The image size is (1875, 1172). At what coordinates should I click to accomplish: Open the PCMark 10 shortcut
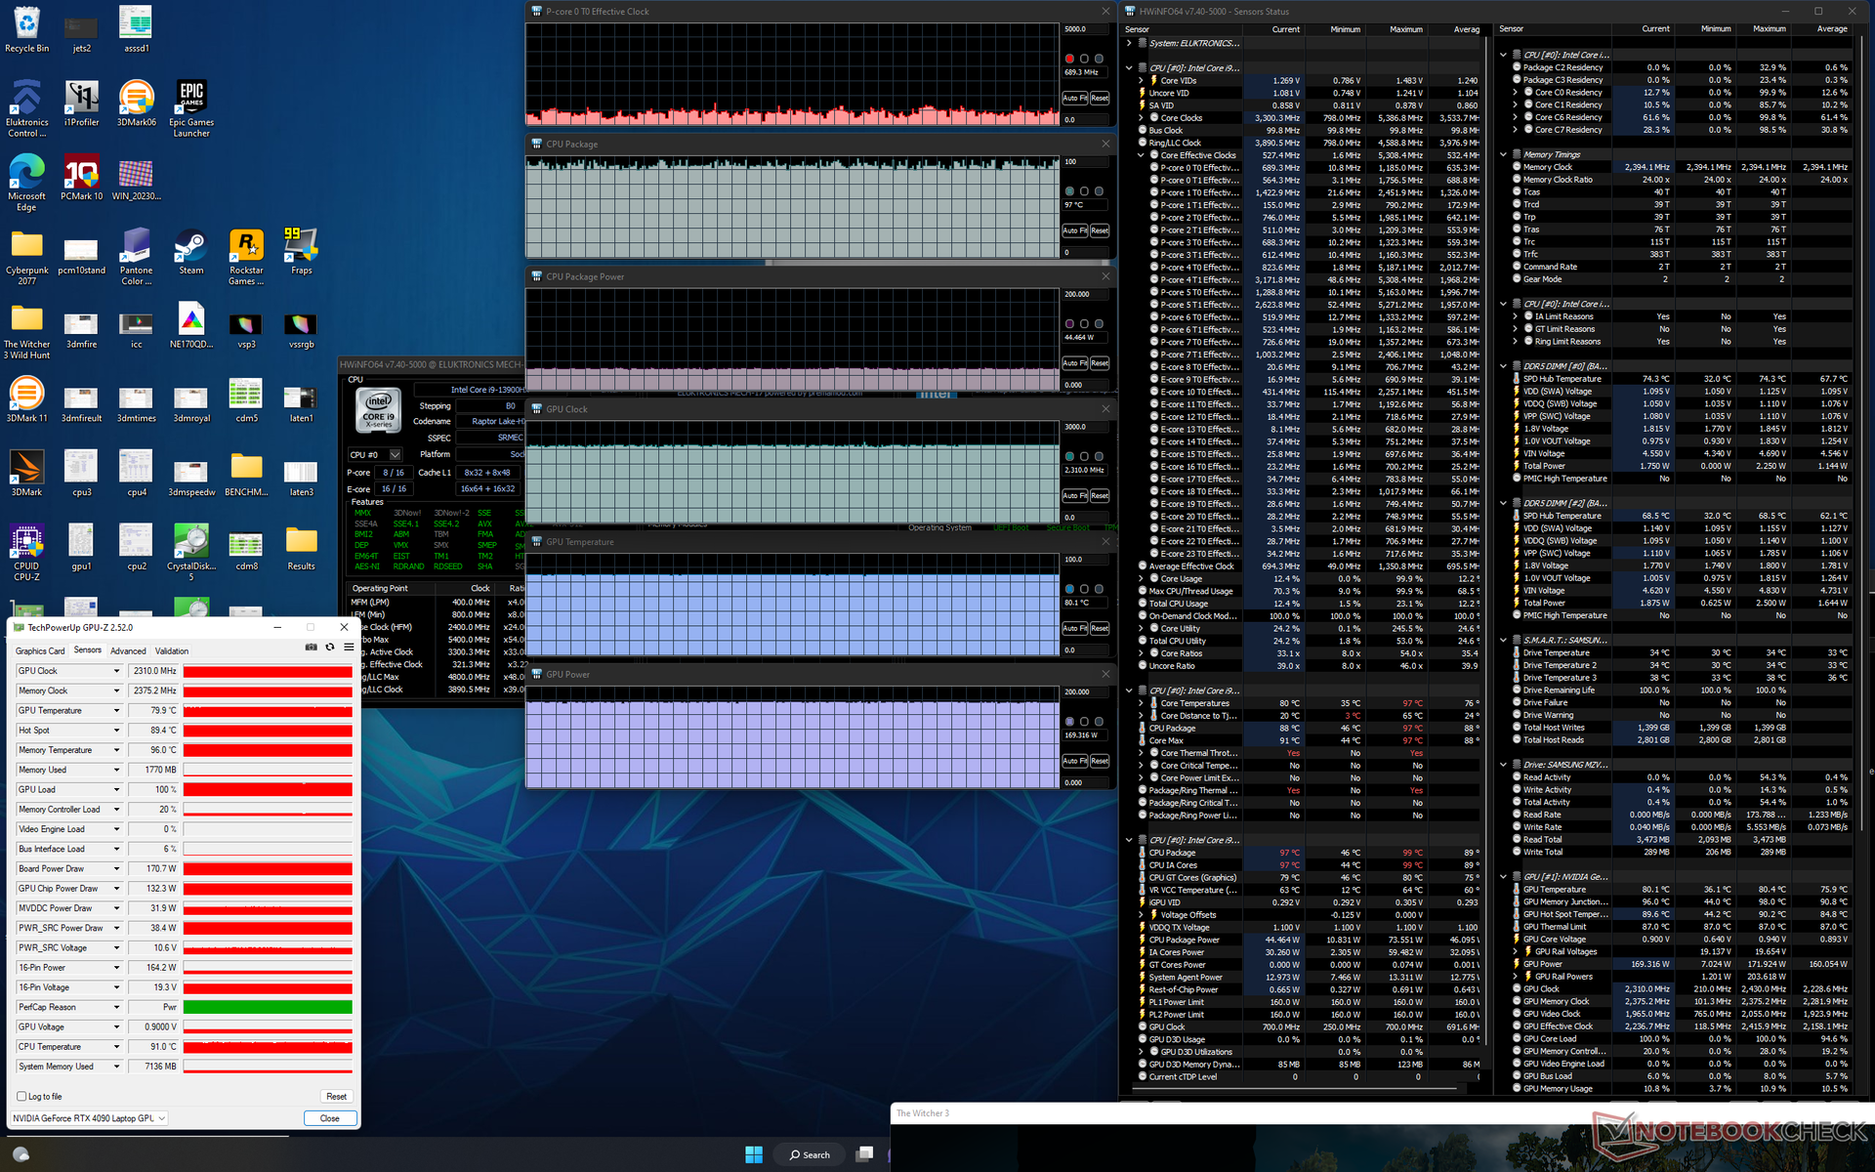coord(82,178)
